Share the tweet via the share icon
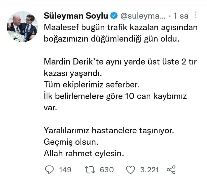 click(x=171, y=170)
